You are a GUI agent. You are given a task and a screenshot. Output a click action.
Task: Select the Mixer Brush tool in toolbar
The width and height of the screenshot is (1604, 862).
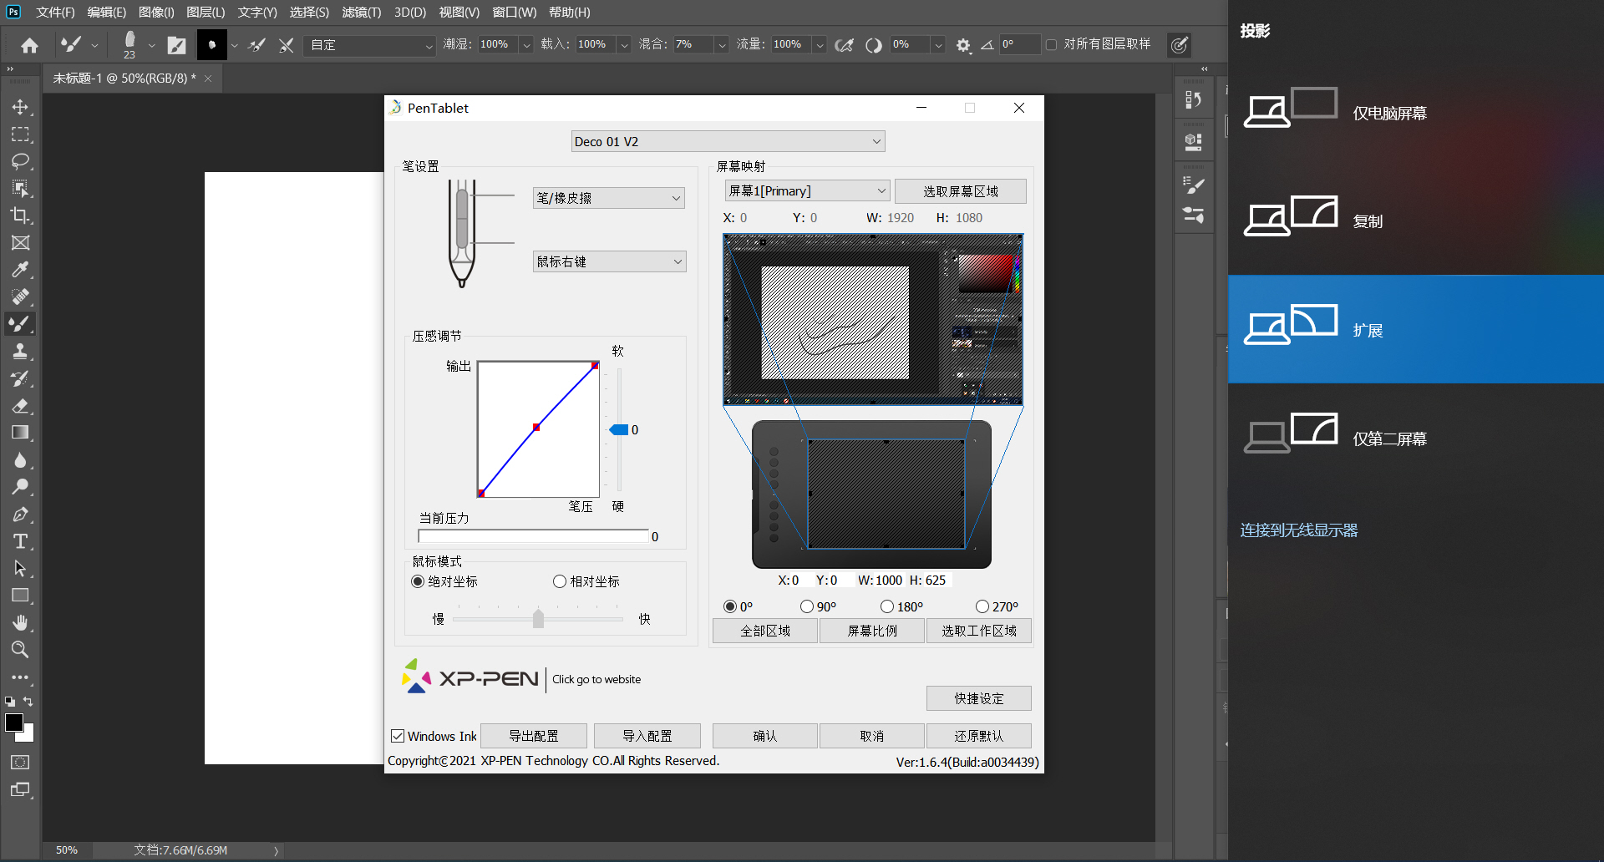[x=20, y=324]
